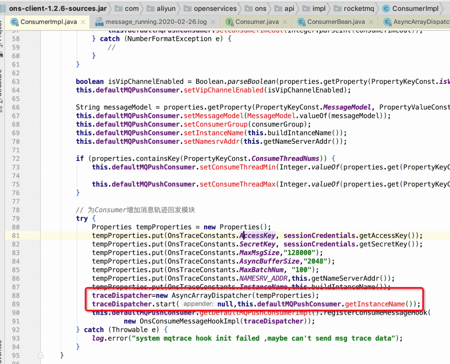Click the interface icon on Consumer.java tab
Screen dimensions: 450x364
tap(229, 22)
